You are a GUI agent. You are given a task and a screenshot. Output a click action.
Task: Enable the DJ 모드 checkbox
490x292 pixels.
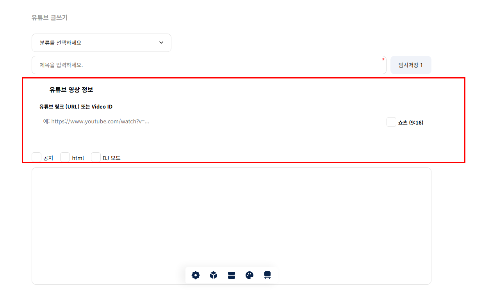96,157
